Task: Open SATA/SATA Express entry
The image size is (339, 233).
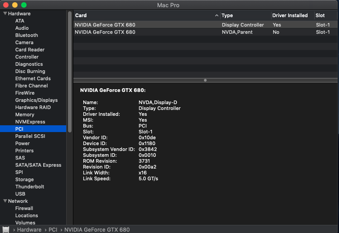Action: tap(38, 165)
